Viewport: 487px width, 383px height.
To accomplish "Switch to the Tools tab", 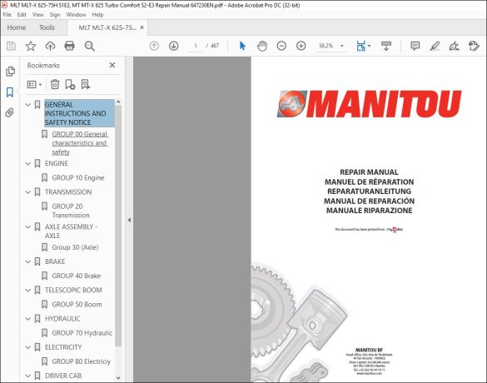I will pos(47,27).
